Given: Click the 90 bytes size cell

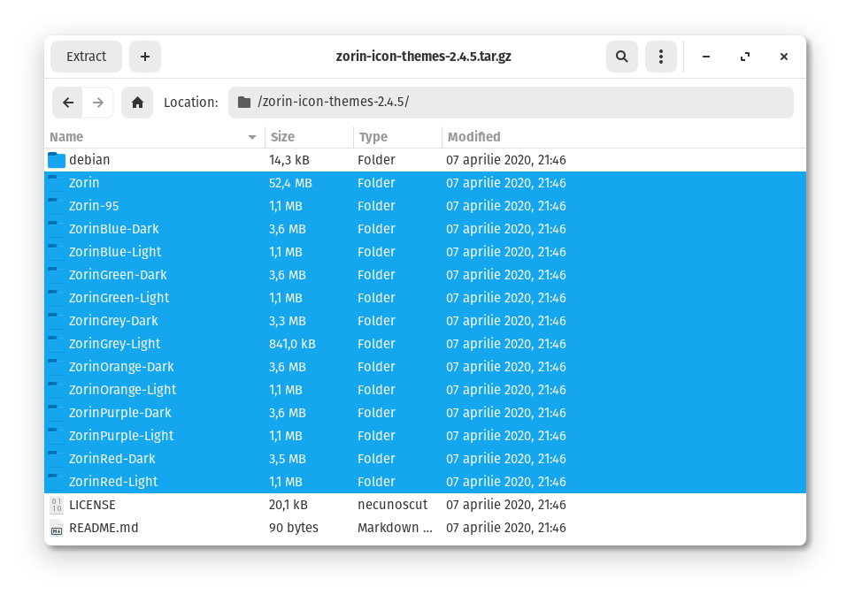Looking at the screenshot, I should click(294, 528).
